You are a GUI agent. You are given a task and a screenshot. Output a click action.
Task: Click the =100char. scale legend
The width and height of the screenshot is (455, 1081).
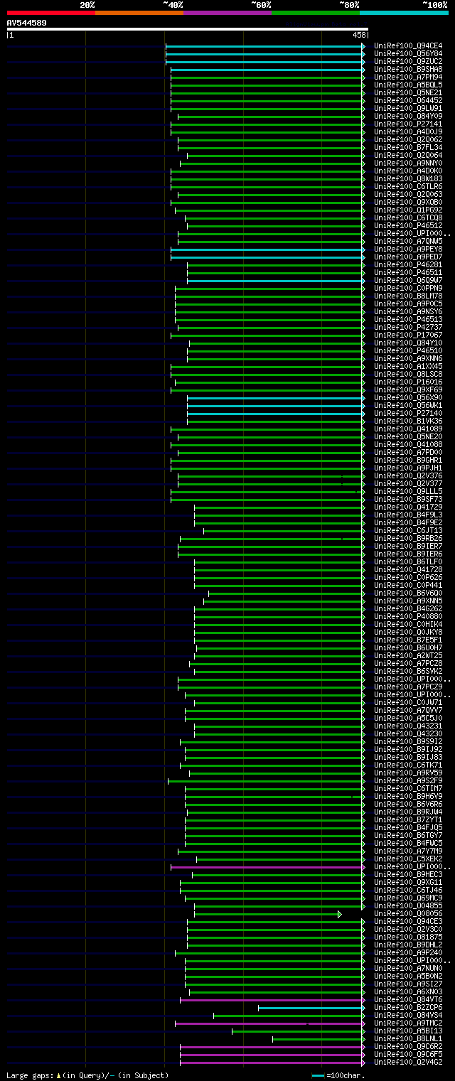tap(338, 1076)
